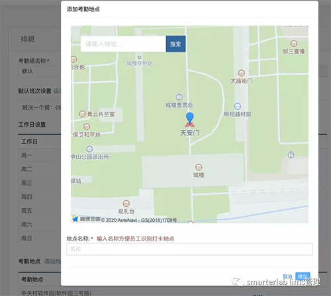Click the 周一 row in the workday table
The height and width of the screenshot is (296, 331).
tap(40, 155)
